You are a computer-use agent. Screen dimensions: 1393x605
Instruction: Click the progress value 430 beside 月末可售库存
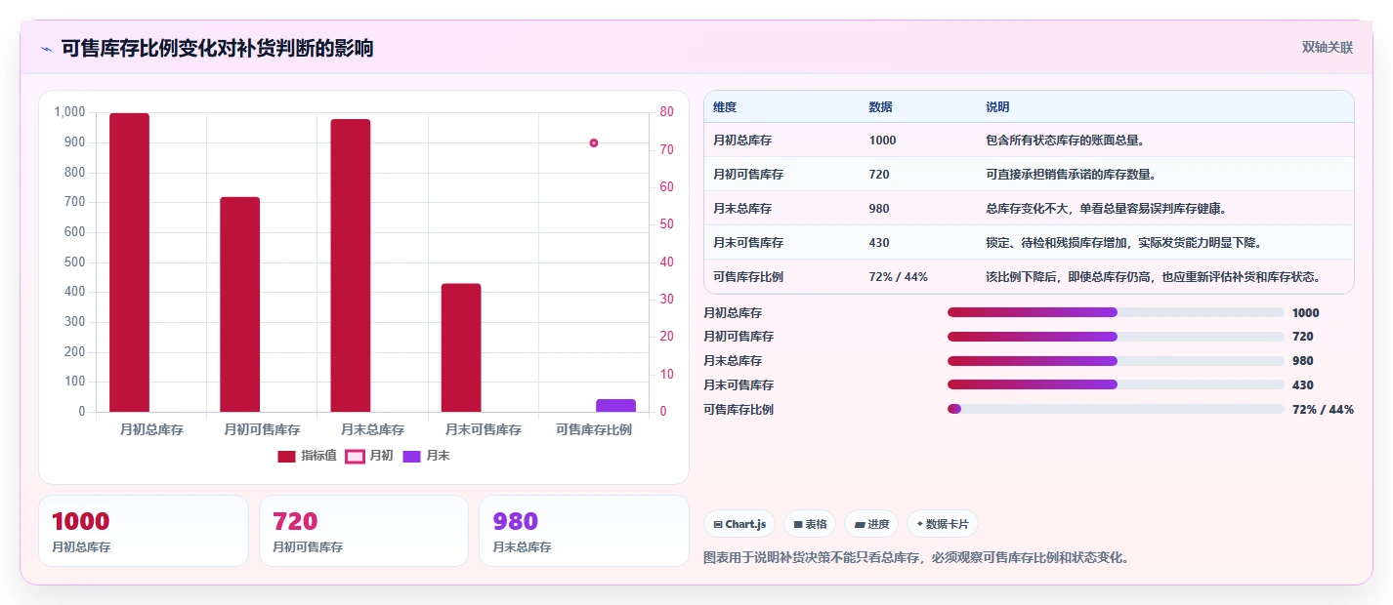pyautogui.click(x=1303, y=385)
